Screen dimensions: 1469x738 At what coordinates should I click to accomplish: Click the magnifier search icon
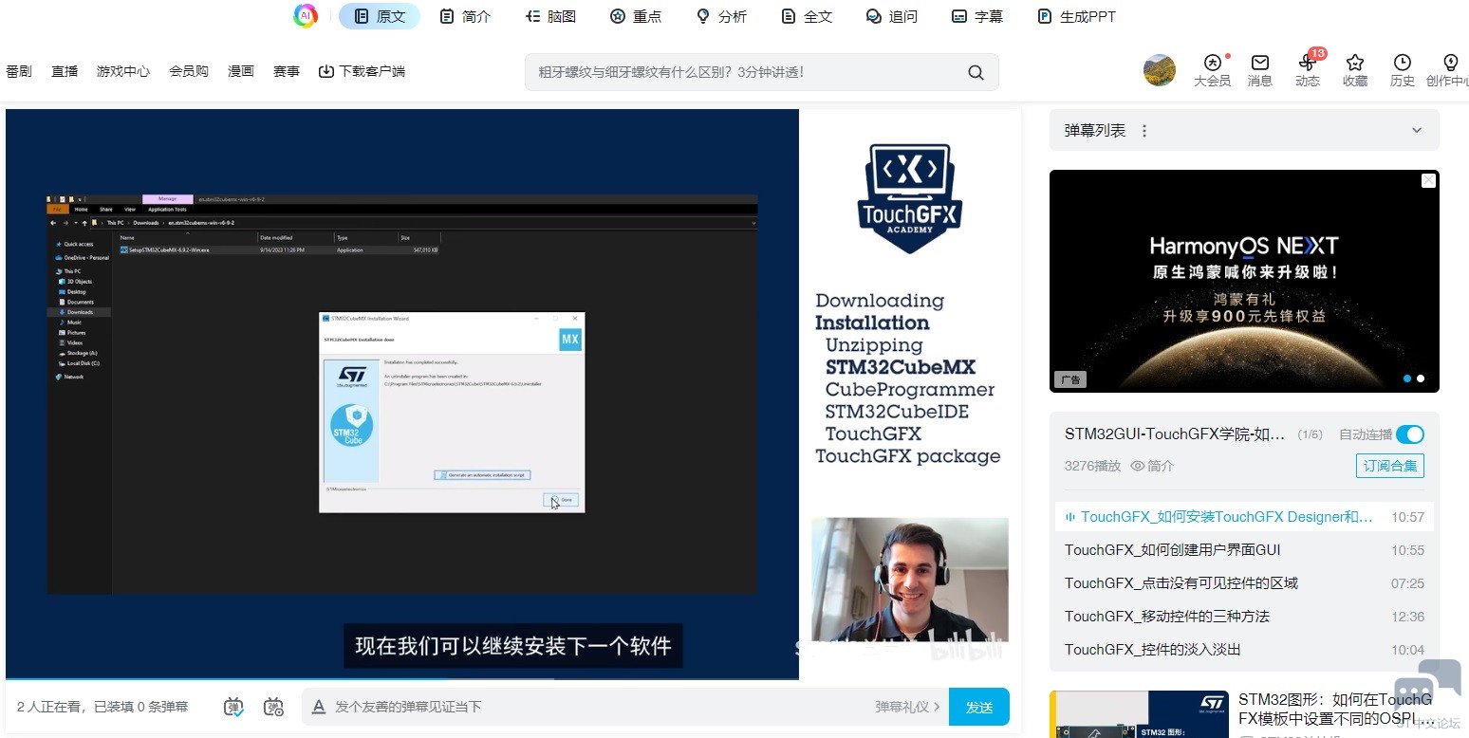pos(976,72)
